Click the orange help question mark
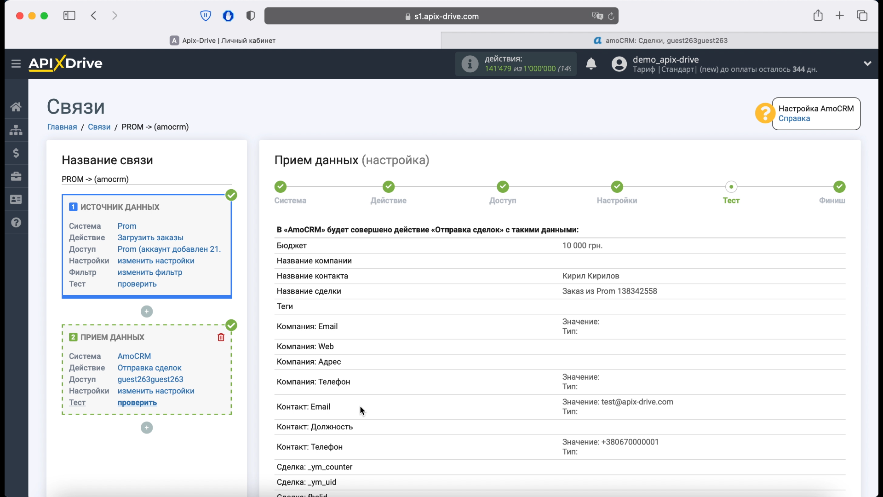Image resolution: width=883 pixels, height=497 pixels. pyautogui.click(x=765, y=113)
